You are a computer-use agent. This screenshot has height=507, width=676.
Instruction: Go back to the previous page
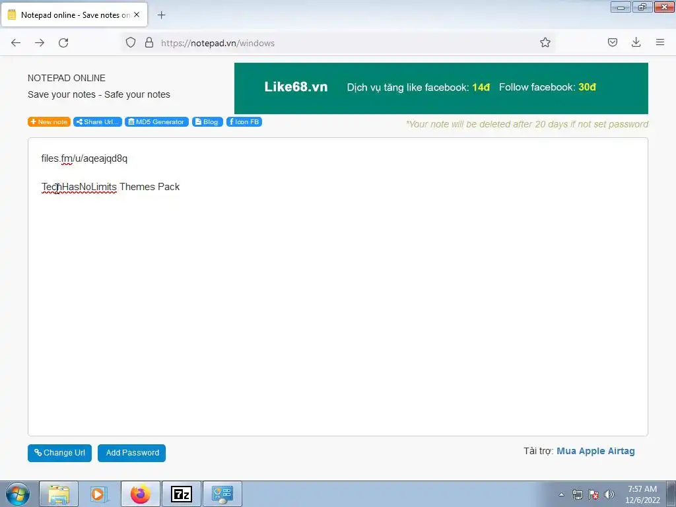click(16, 43)
